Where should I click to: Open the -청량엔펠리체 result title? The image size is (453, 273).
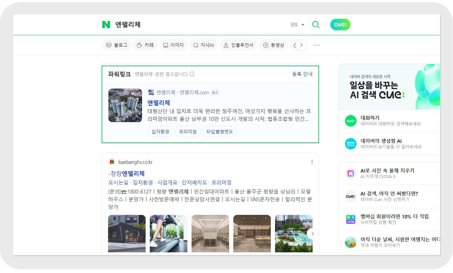[127, 173]
